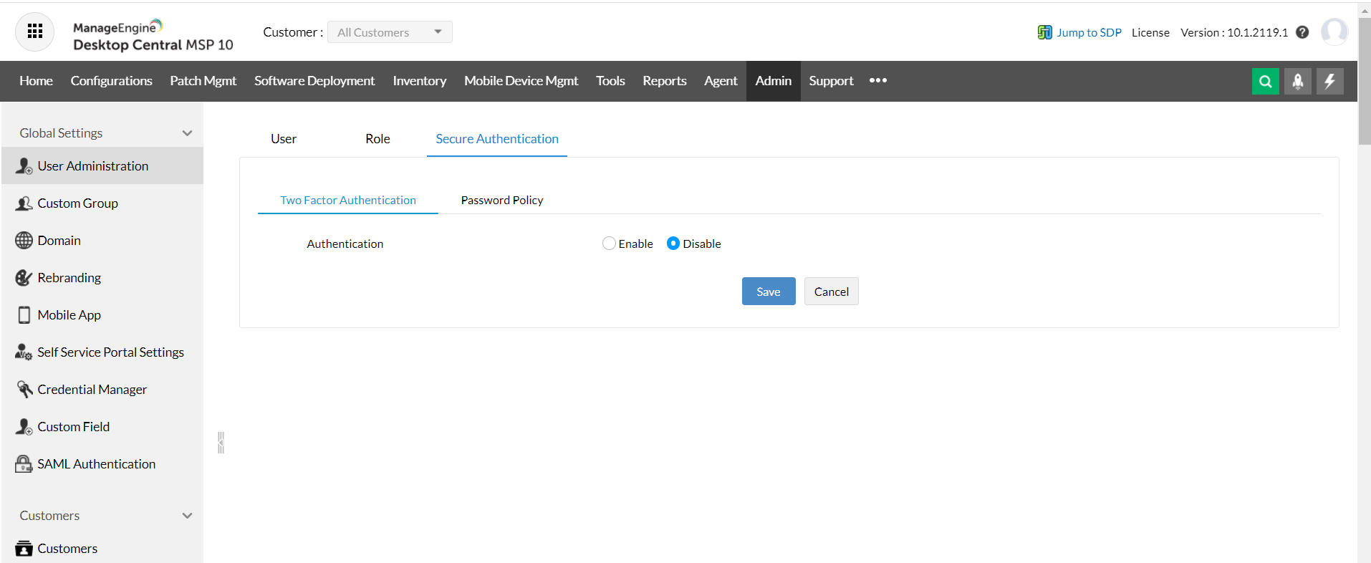Click the Custom Field sidebar icon

[x=24, y=427]
